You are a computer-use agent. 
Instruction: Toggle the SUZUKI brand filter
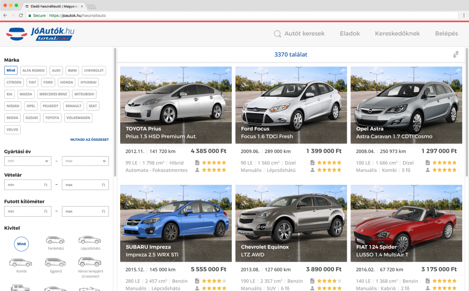point(32,118)
